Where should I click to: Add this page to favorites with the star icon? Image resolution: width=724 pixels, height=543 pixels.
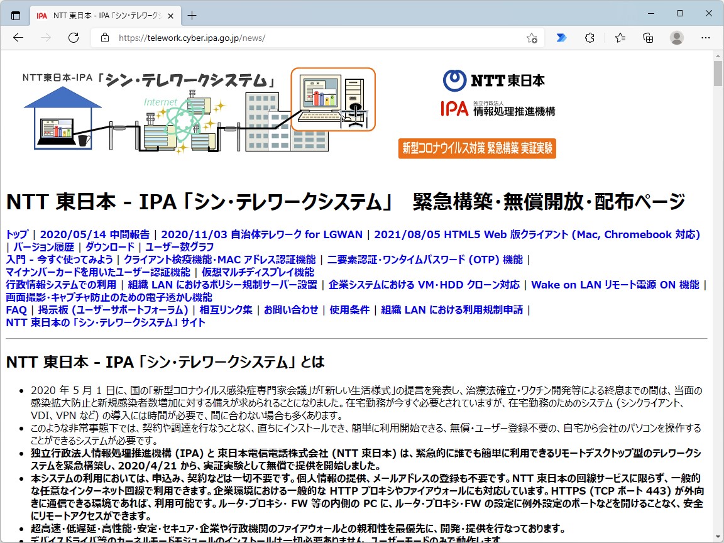click(532, 38)
